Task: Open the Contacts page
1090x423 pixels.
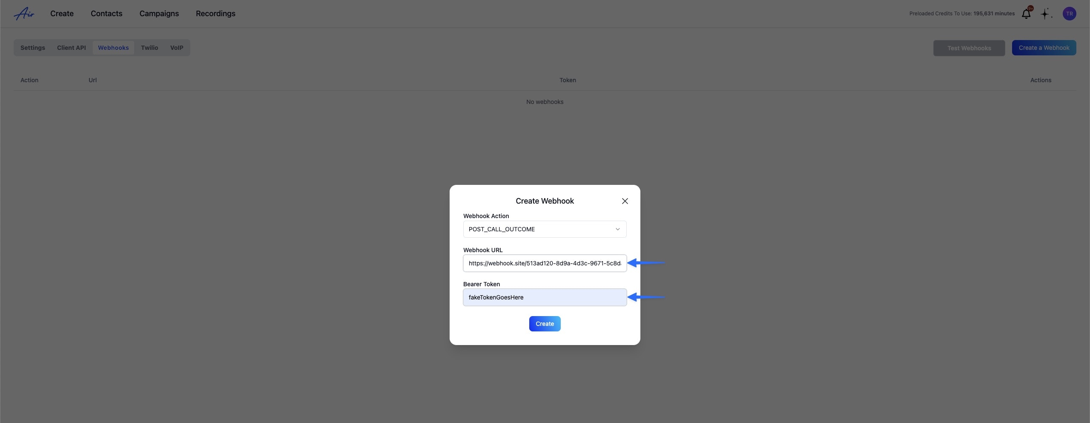Action: [106, 13]
